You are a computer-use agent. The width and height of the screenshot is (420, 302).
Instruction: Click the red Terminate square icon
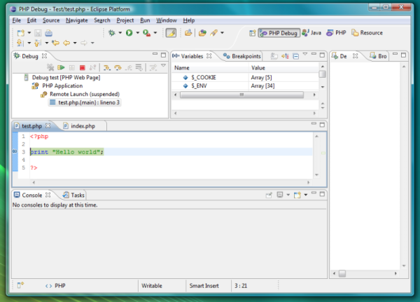click(82, 67)
